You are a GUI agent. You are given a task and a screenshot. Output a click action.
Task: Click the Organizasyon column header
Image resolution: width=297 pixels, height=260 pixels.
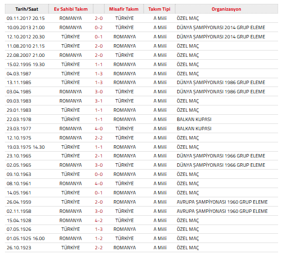tap(226, 9)
